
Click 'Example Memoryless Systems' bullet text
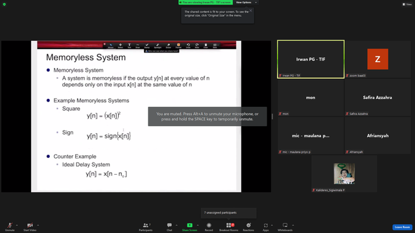91,101
